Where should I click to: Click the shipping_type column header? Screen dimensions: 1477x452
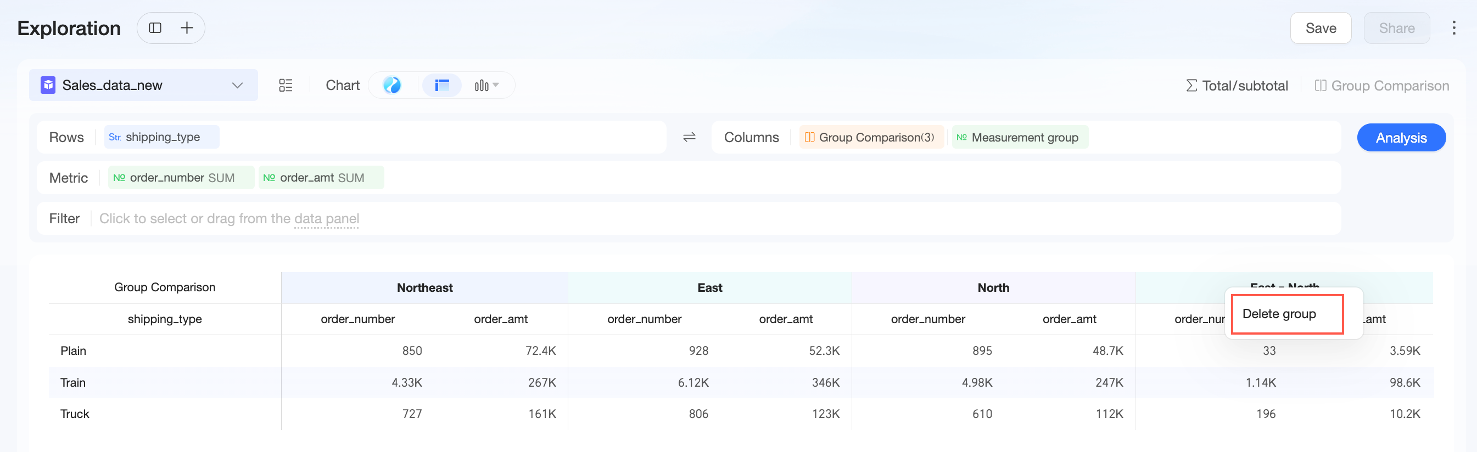tap(165, 319)
